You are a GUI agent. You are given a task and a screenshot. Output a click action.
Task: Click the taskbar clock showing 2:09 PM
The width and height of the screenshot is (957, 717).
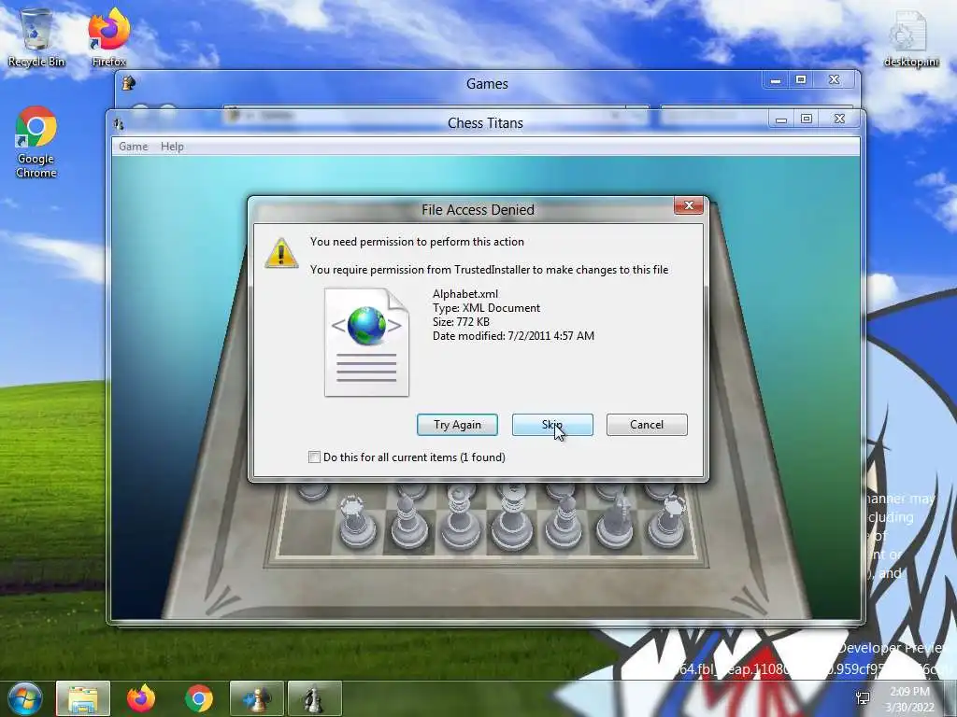pos(909,699)
